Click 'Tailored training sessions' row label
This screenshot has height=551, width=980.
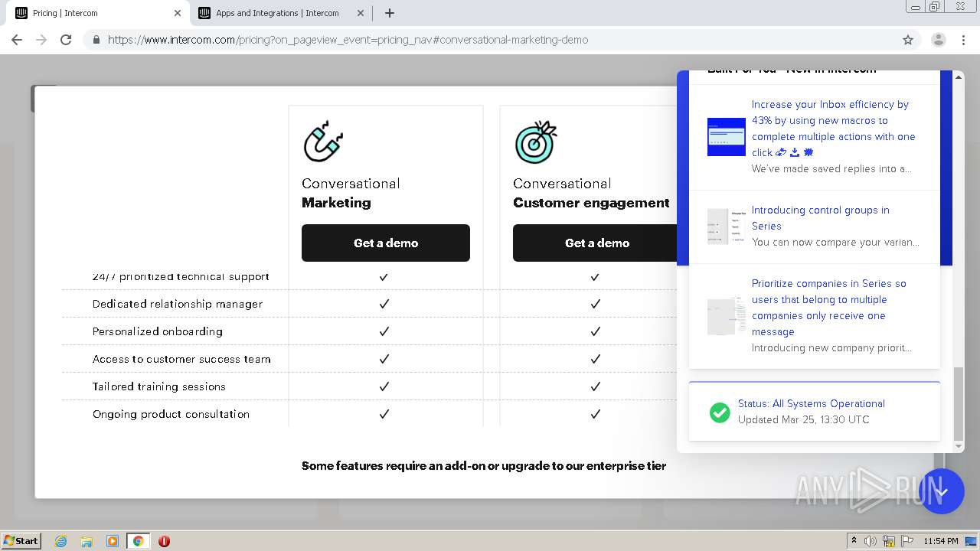159,386
